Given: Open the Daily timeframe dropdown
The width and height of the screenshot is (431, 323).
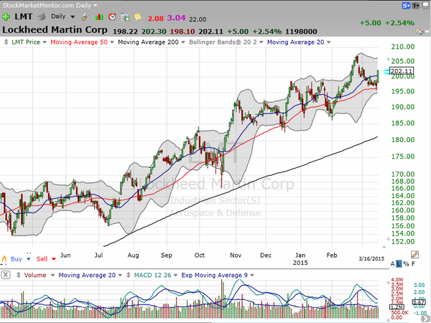Looking at the screenshot, I should pos(62,17).
